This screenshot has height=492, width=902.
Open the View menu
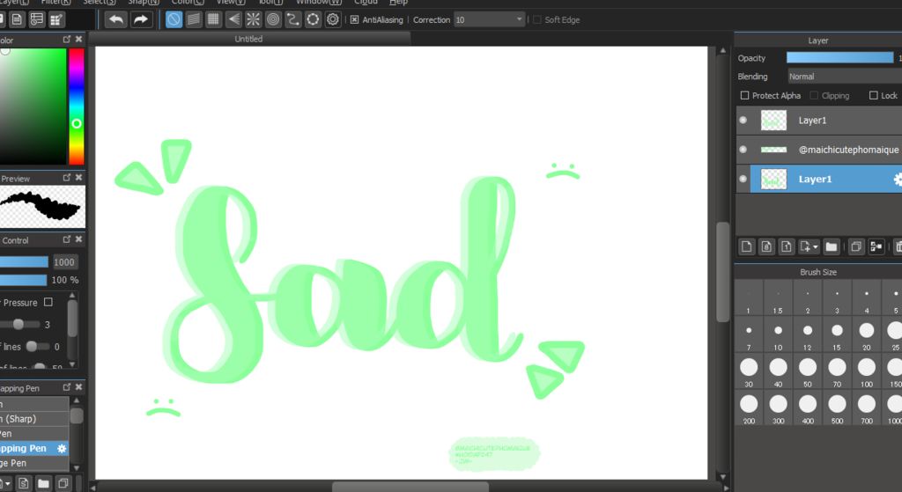(x=231, y=3)
